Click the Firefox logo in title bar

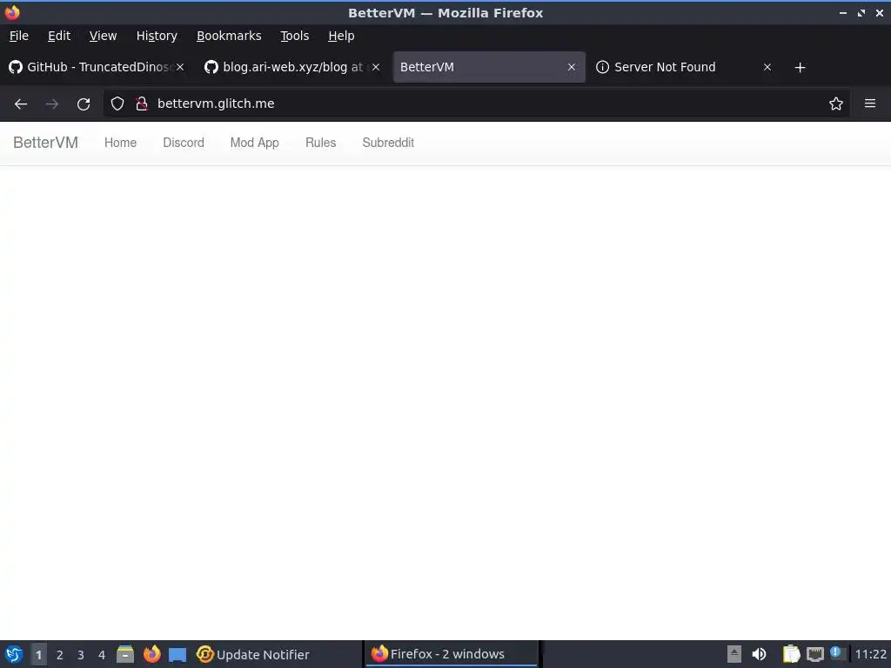(12, 12)
